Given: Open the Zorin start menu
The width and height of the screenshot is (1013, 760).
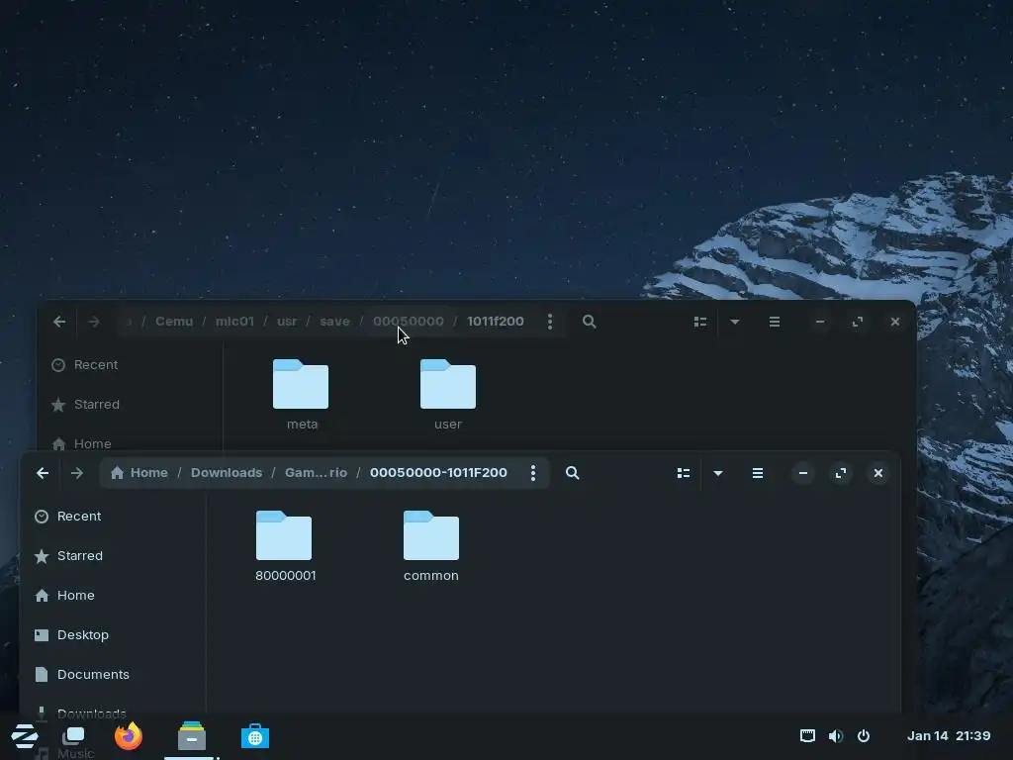Looking at the screenshot, I should click(25, 736).
